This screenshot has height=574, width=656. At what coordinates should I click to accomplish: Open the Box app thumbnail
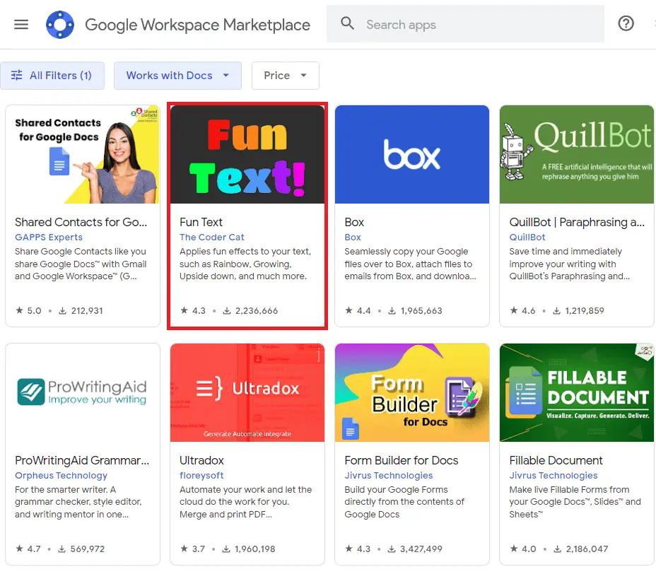412,154
